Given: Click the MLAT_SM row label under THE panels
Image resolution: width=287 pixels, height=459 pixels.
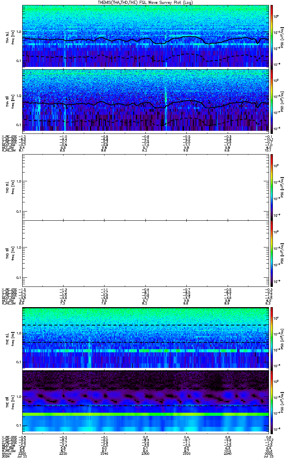Looking at the screenshot, I should tap(9, 445).
